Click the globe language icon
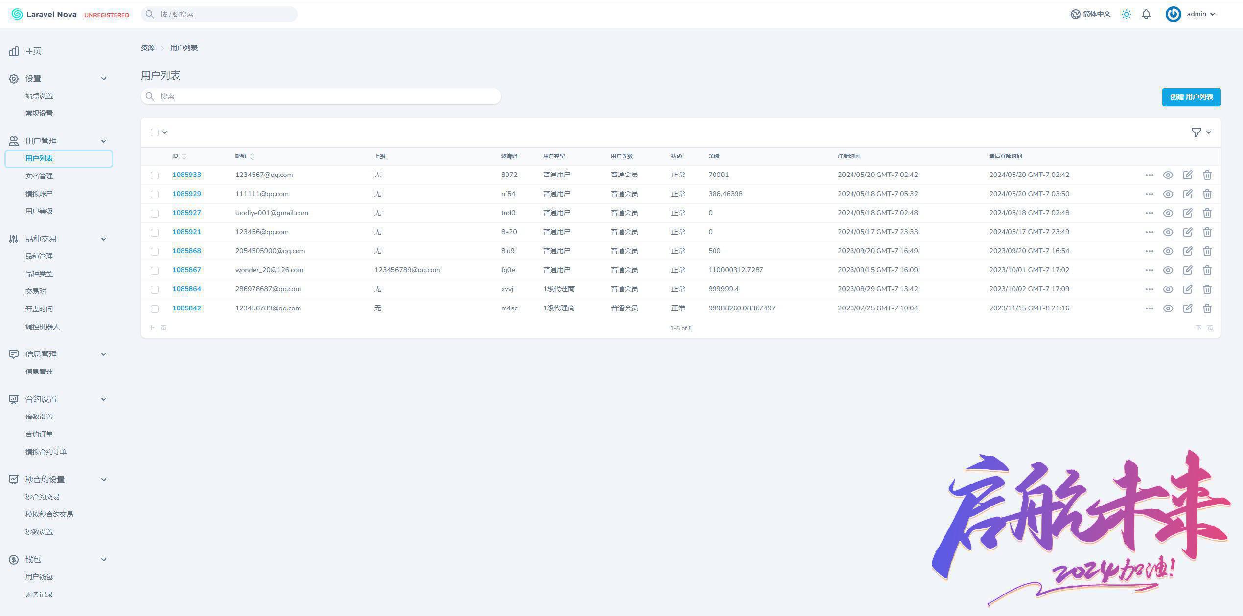Image resolution: width=1243 pixels, height=616 pixels. point(1075,14)
